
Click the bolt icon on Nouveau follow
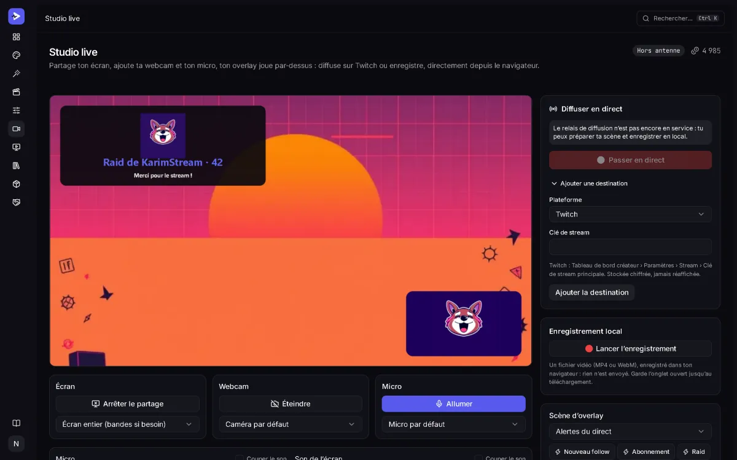click(x=558, y=452)
